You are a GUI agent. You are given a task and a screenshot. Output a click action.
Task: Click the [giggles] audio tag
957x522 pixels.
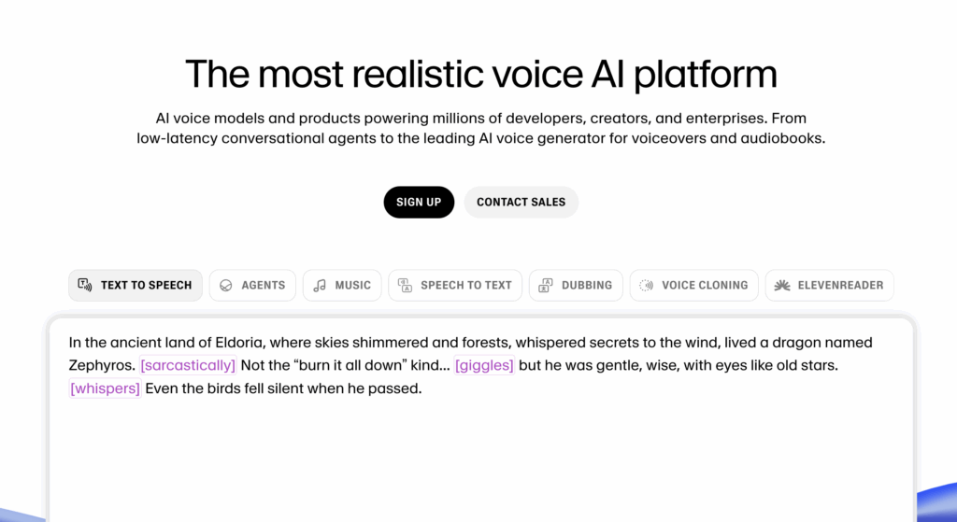tap(484, 365)
